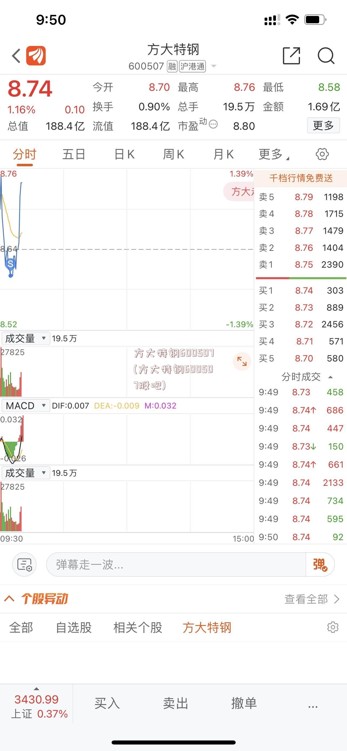
Task: Switch to the 五日 tab
Action: click(x=74, y=154)
